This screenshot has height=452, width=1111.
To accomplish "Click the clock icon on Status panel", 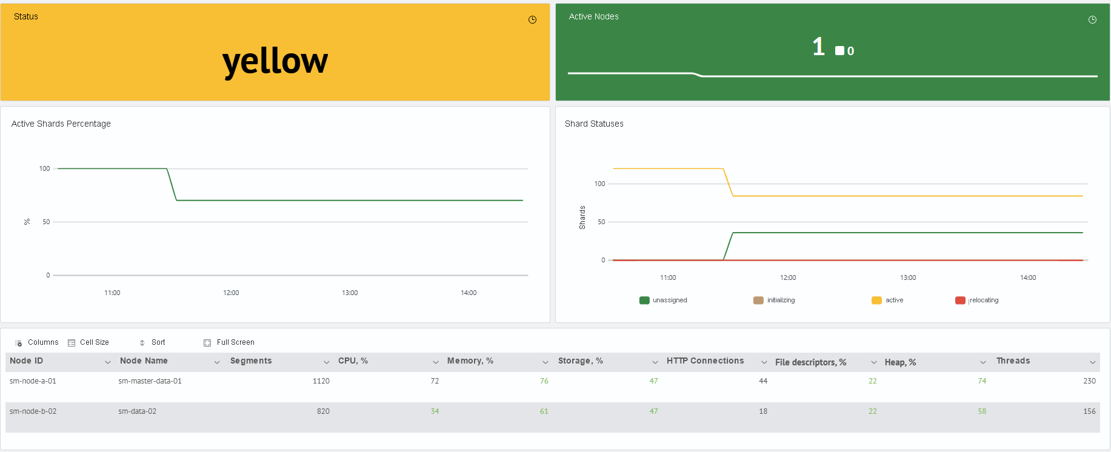I will coord(532,20).
